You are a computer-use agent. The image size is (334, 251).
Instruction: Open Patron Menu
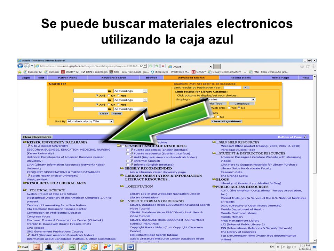click(x=68, y=78)
